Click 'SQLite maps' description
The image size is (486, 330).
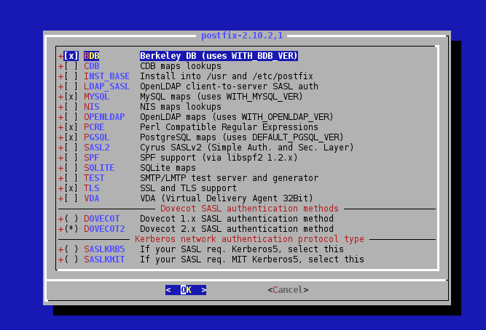pos(168,168)
